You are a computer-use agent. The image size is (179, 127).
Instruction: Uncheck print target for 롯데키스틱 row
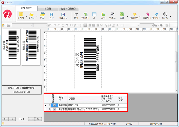click(x=54, y=105)
